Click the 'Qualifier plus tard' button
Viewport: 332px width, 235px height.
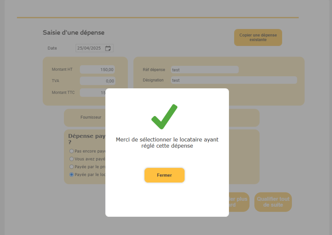coord(239,202)
